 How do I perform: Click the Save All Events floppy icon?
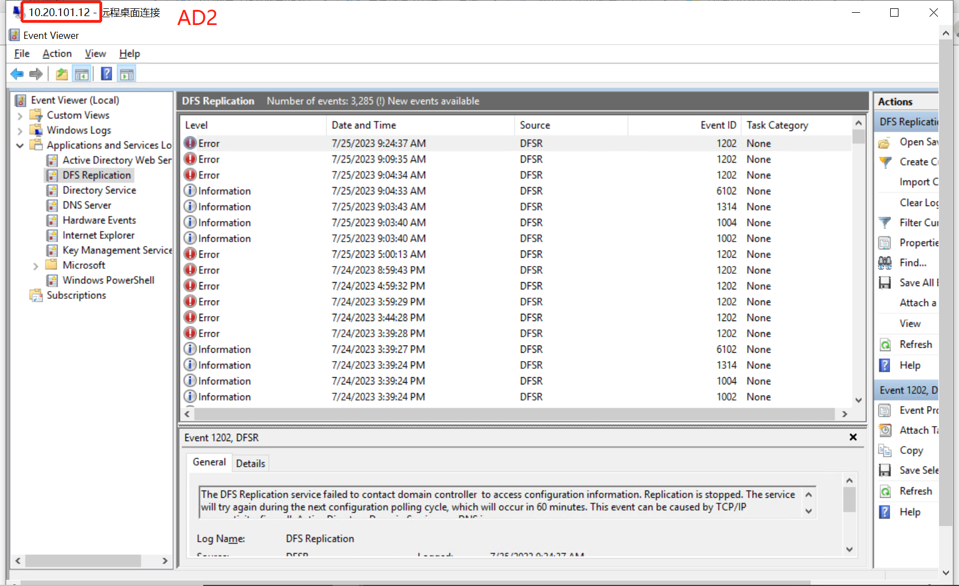pos(885,283)
